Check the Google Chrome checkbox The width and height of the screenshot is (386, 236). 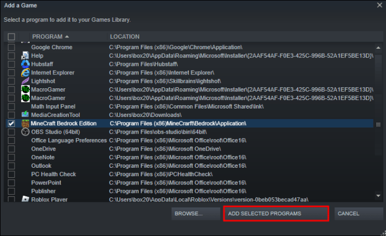pos(11,47)
